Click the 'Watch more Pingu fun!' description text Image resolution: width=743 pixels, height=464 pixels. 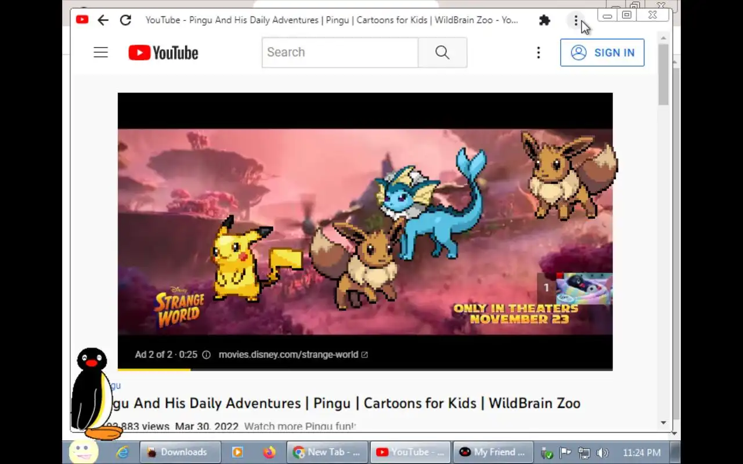click(x=300, y=426)
